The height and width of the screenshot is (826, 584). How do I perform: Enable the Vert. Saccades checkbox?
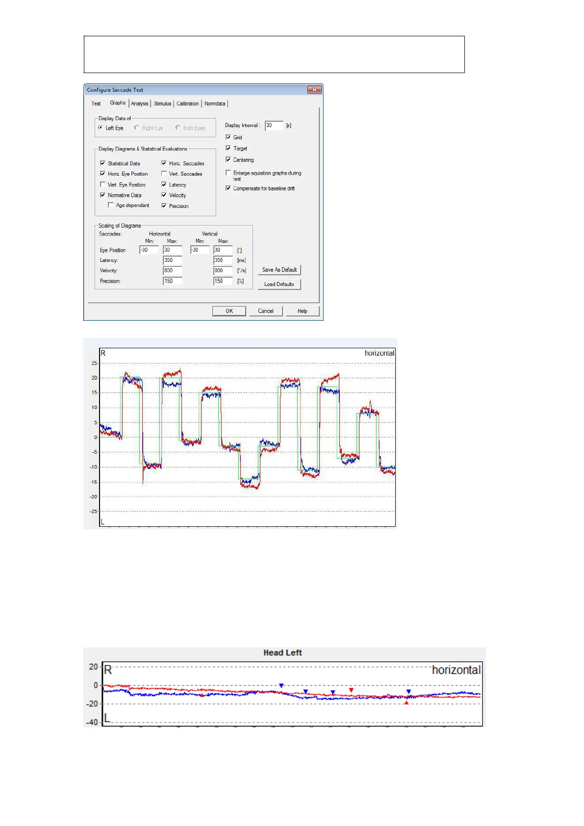pyautogui.click(x=164, y=174)
